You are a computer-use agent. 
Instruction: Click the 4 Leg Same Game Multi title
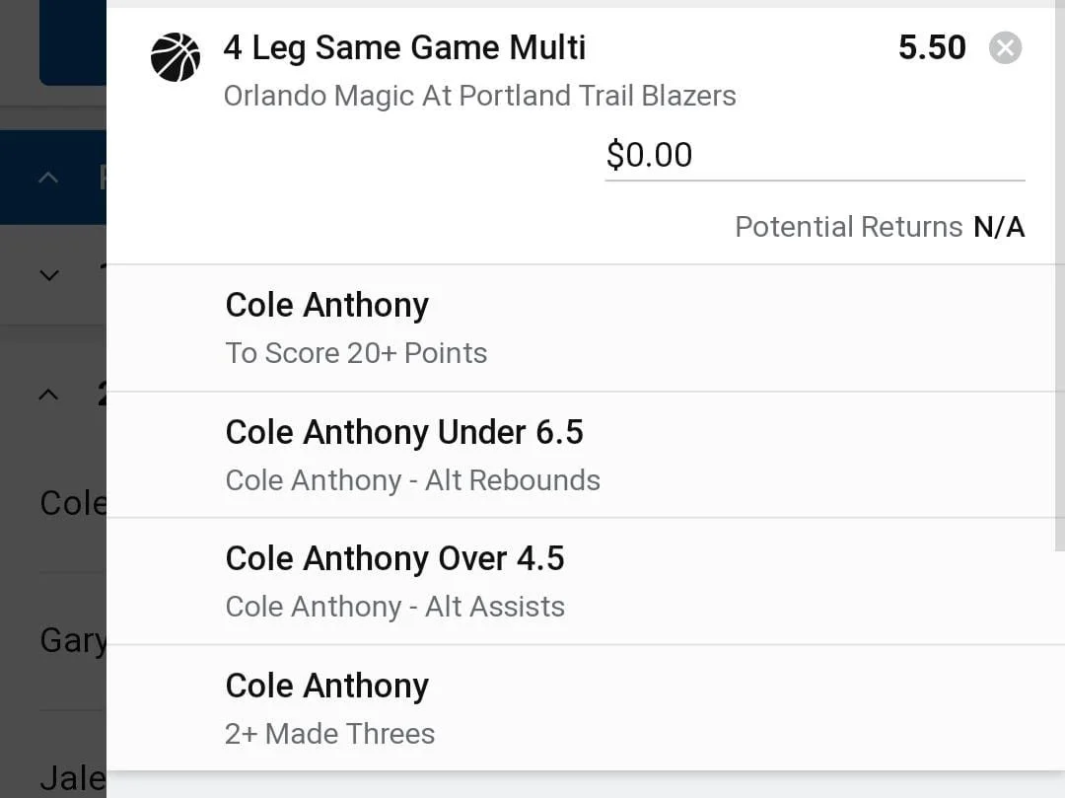(404, 47)
